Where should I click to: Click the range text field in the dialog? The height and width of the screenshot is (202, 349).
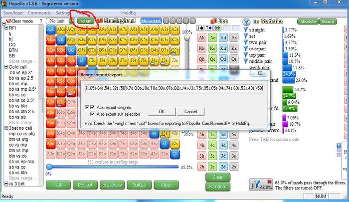174,88
